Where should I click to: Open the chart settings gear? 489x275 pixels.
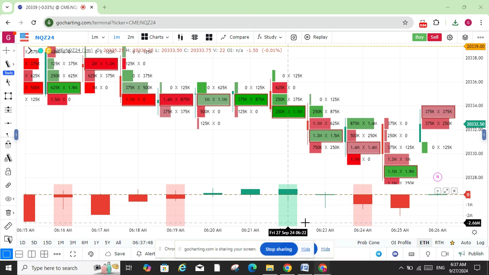pos(450,37)
